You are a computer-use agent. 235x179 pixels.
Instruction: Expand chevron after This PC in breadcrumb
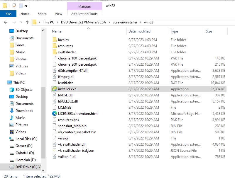pos(58,22)
